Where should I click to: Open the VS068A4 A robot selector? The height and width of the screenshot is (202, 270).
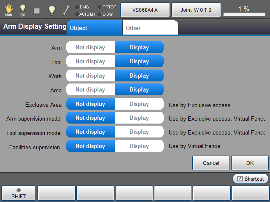click(x=145, y=10)
